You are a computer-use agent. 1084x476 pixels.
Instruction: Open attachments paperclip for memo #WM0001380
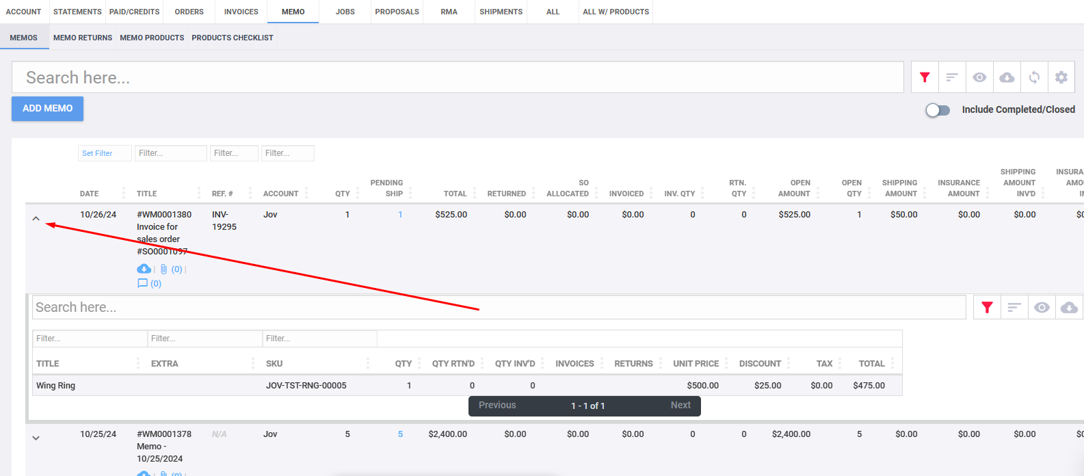(164, 269)
